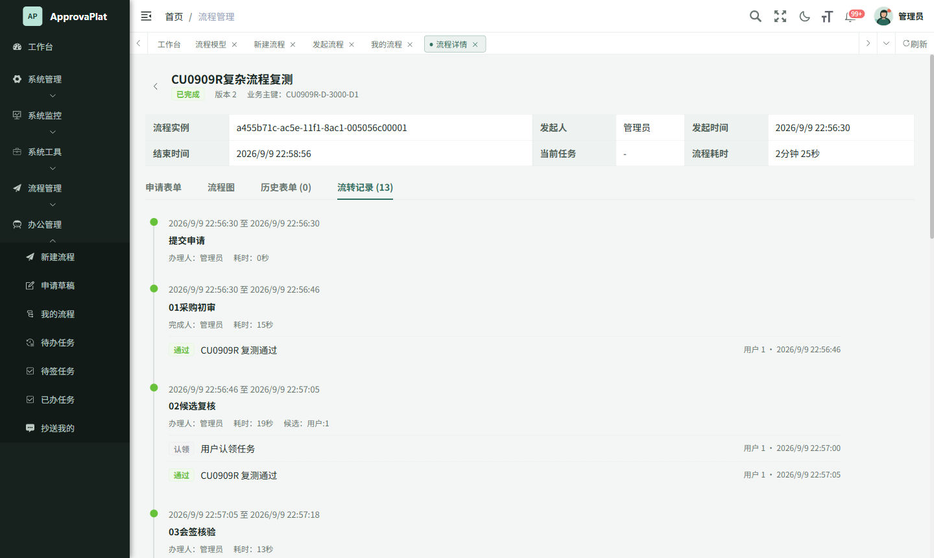Close the 新建流程 tab
Screen dimensions: 934x558
click(293, 44)
